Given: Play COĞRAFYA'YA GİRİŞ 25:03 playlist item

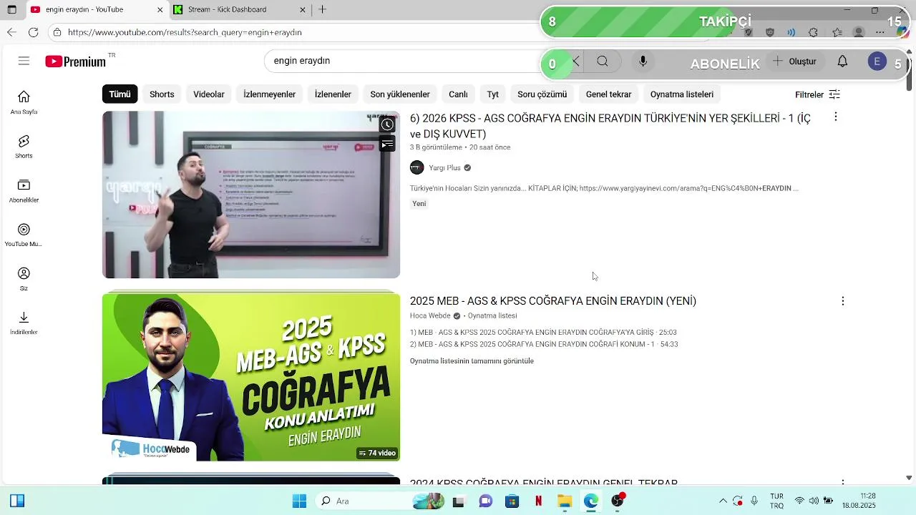Looking at the screenshot, I should (543, 333).
